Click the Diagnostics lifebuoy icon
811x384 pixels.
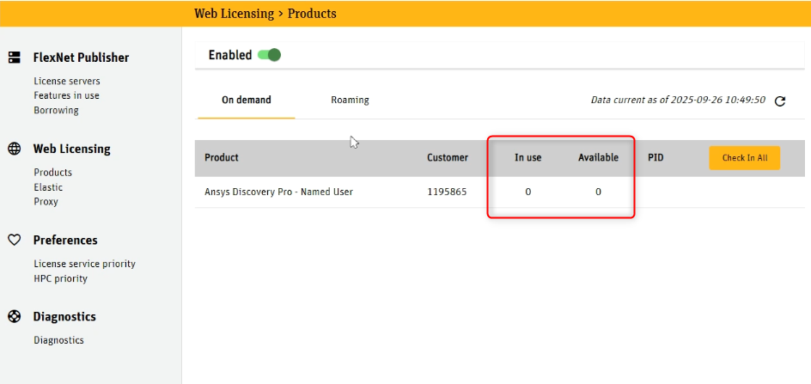point(14,316)
